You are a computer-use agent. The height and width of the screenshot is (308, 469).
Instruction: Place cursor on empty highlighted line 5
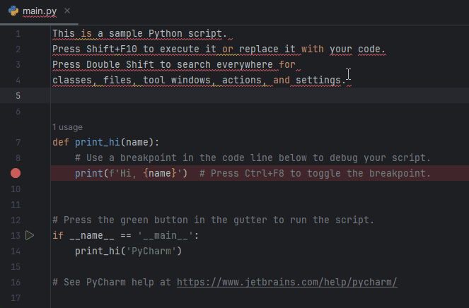(x=260, y=95)
